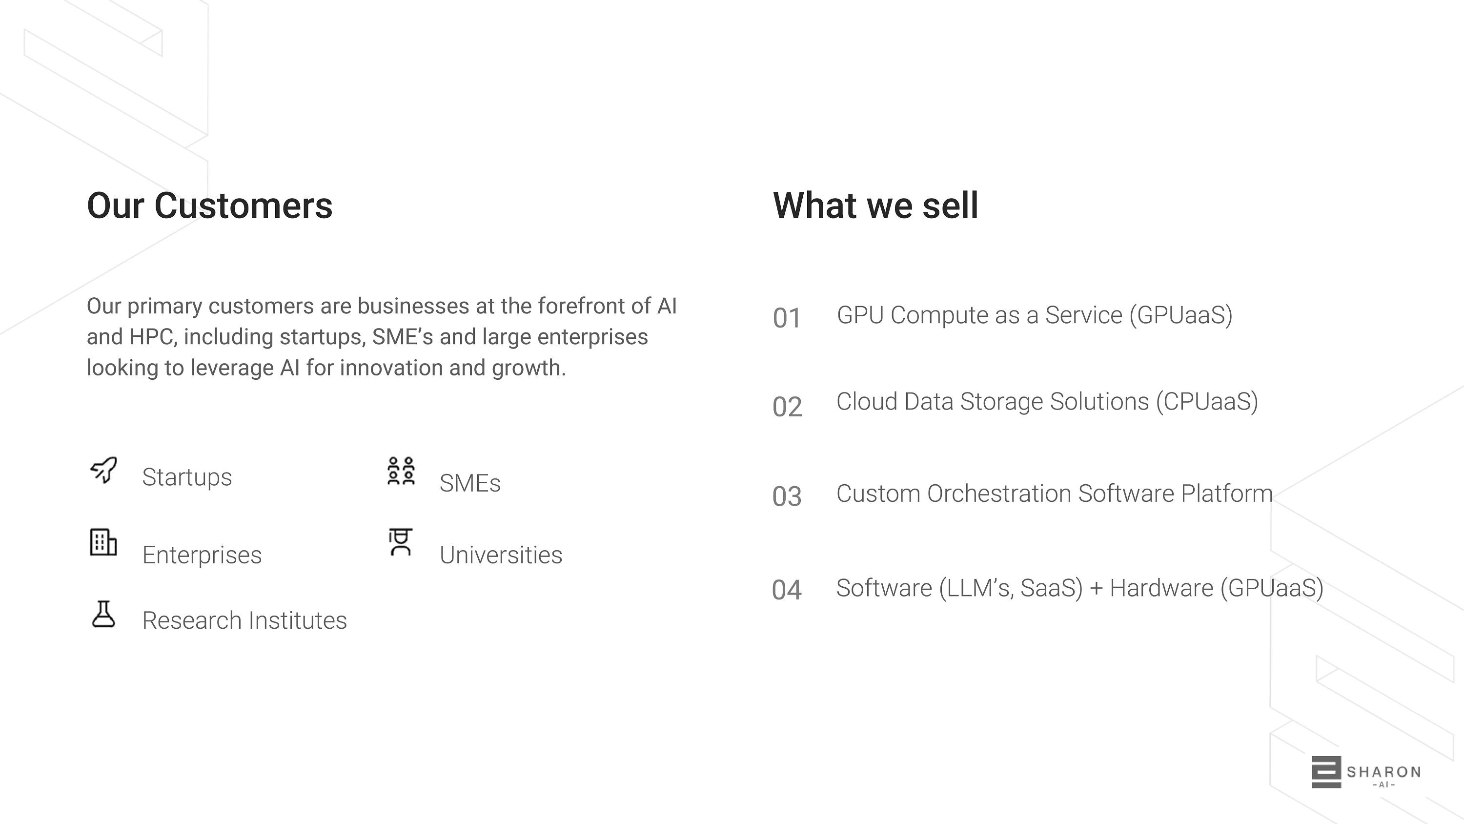This screenshot has height=824, width=1464.
Task: Click the Universities label
Action: click(501, 555)
